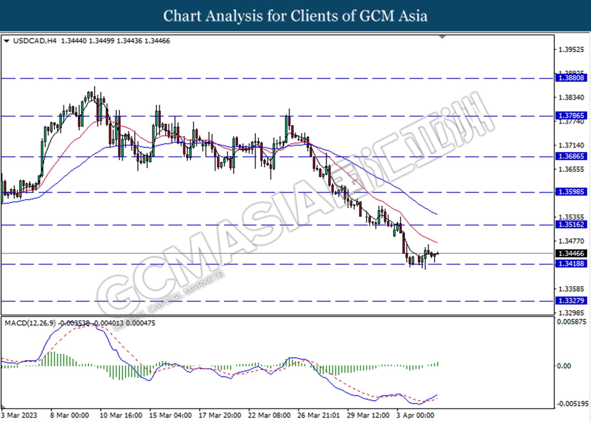Click the USDCAD,H4 symbol title text
The width and height of the screenshot is (591, 422).
click(x=35, y=41)
